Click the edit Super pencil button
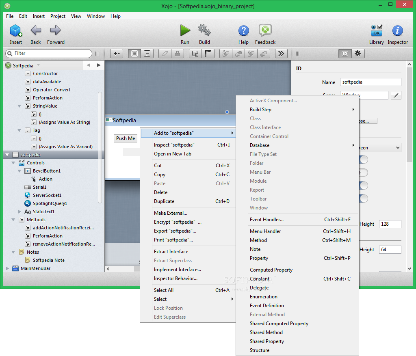The height and width of the screenshot is (356, 416). 396,95
